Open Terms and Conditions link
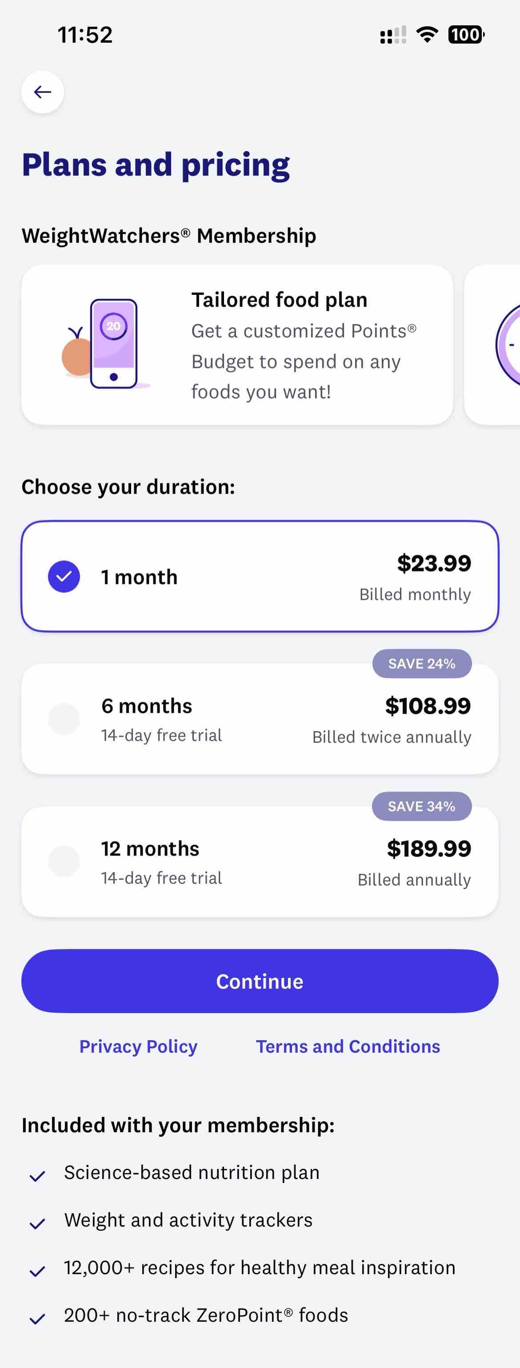This screenshot has height=1368, width=520. tap(348, 1046)
